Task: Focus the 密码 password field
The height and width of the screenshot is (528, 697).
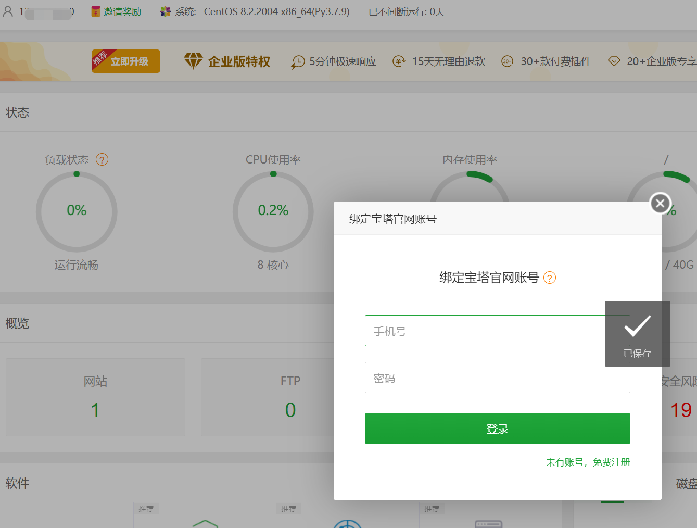Action: pos(497,378)
